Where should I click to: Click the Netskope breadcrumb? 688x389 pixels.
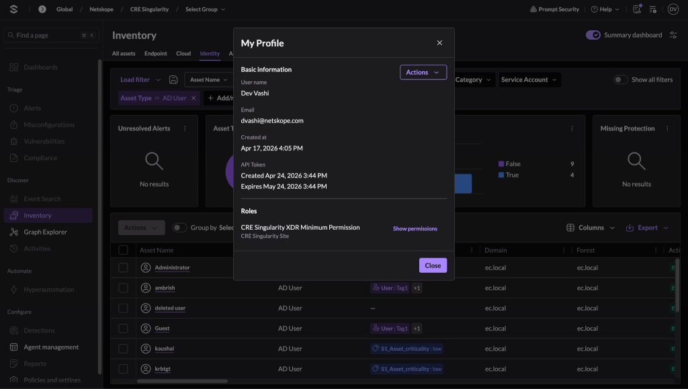101,9
